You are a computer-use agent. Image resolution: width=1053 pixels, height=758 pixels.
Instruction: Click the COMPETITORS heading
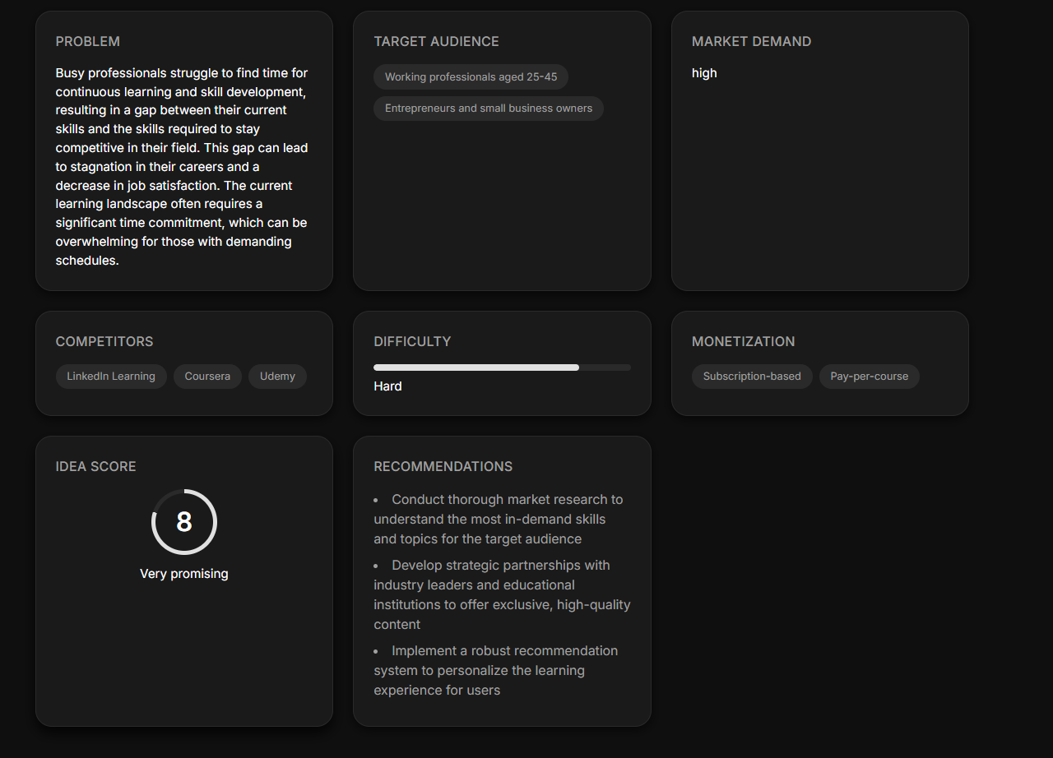[104, 341]
